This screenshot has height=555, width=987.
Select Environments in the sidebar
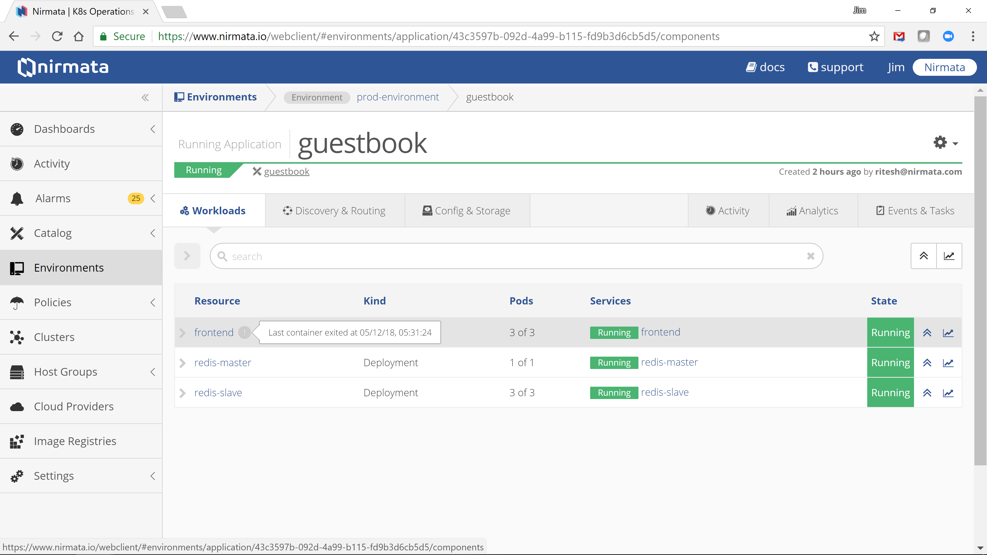[81, 267]
